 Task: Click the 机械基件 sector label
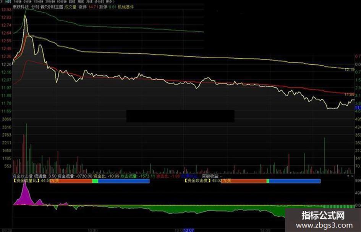tap(126, 7)
